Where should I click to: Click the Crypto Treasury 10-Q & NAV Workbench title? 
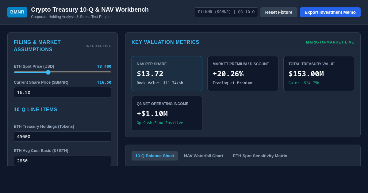click(90, 9)
